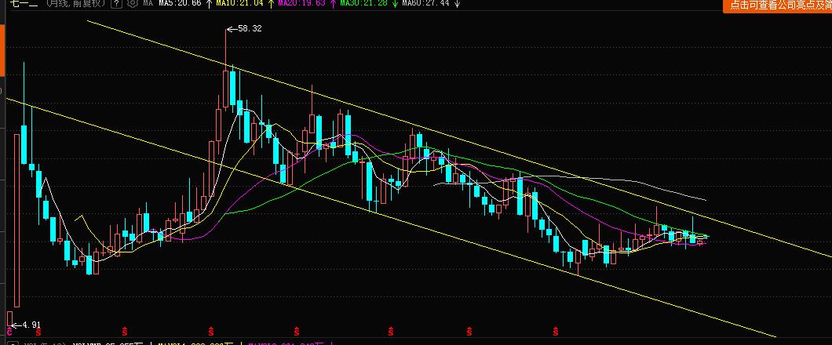Screen dimensions: 832x345
Task: Click the magenta C marker at chart start
Action: 9,332
